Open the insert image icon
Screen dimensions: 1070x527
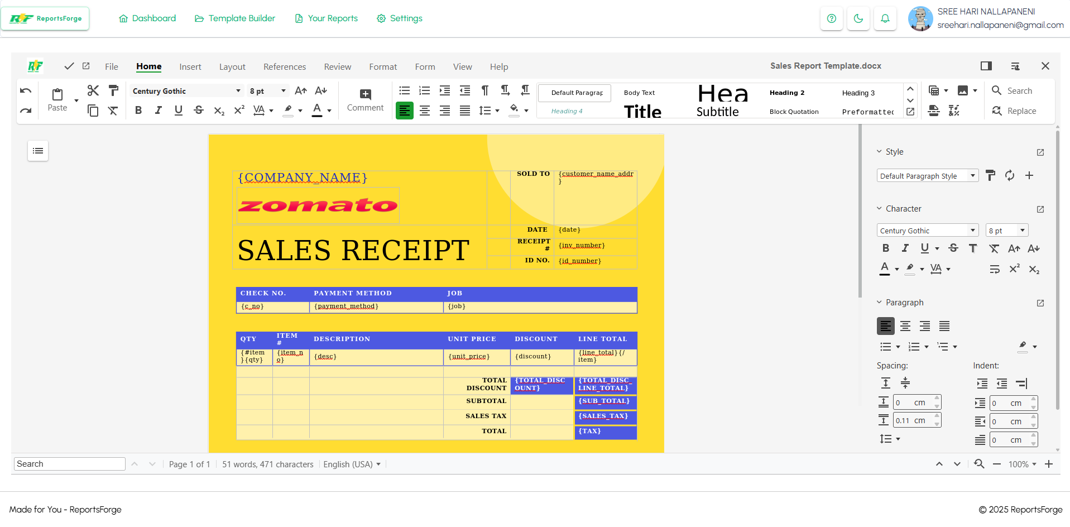tap(963, 90)
